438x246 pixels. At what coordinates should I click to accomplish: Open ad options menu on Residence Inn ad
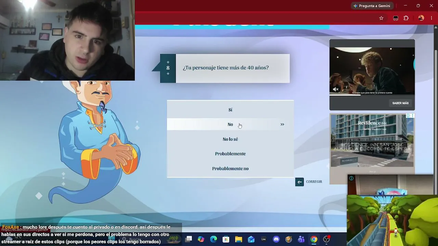[412, 116]
